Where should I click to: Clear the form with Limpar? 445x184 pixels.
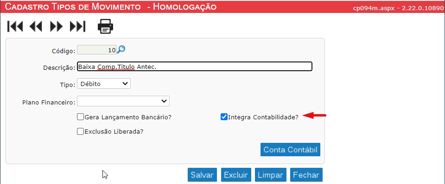(270, 175)
